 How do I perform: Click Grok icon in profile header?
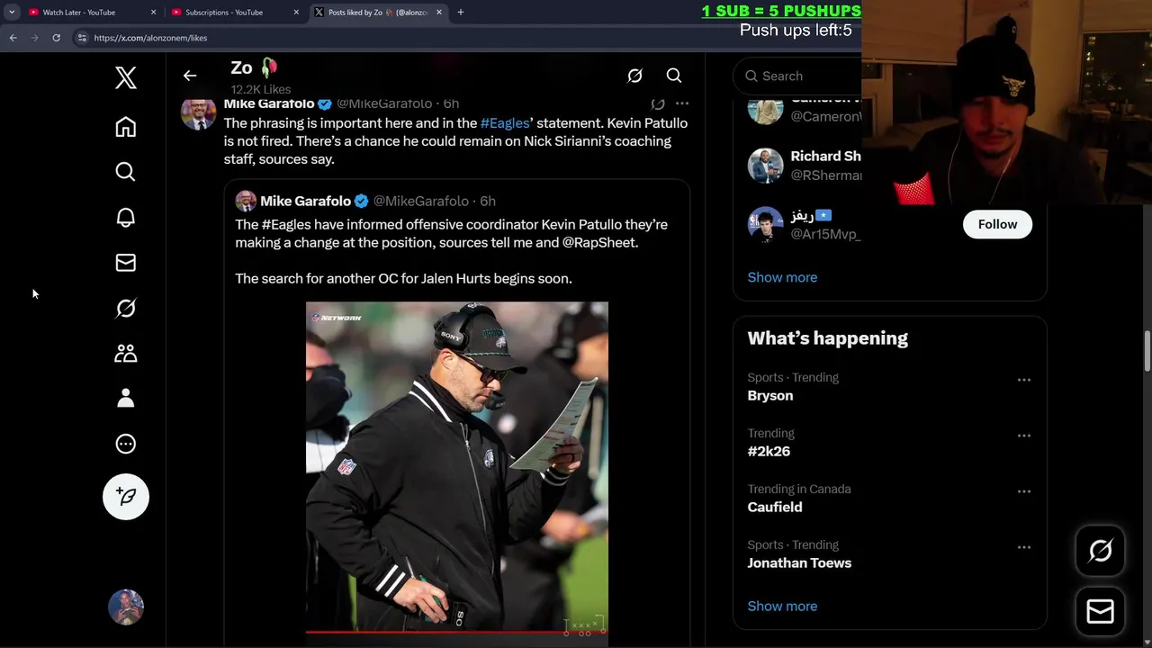634,76
